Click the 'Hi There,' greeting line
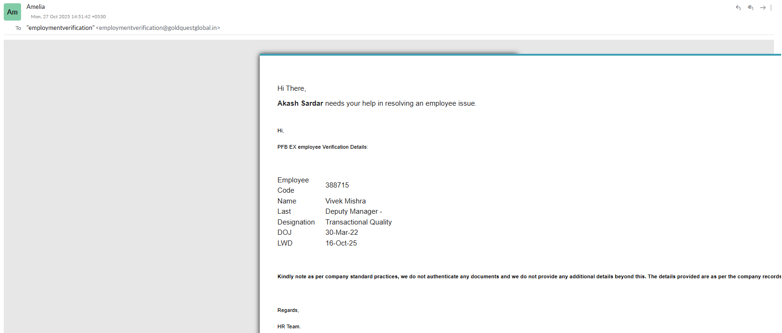The height and width of the screenshot is (333, 782). [x=292, y=88]
